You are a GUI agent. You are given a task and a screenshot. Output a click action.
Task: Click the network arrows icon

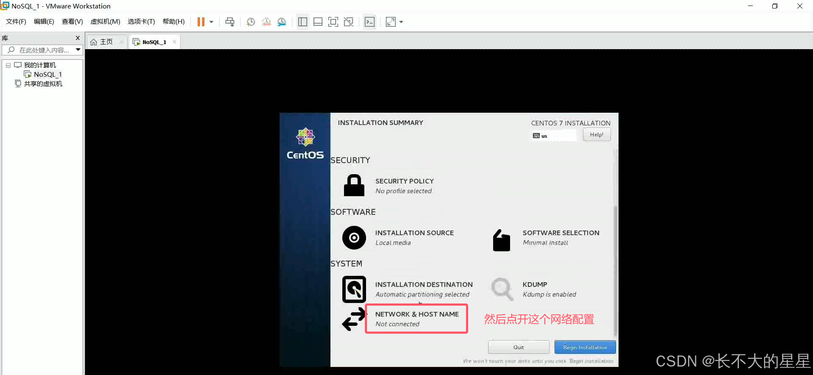[x=353, y=319]
